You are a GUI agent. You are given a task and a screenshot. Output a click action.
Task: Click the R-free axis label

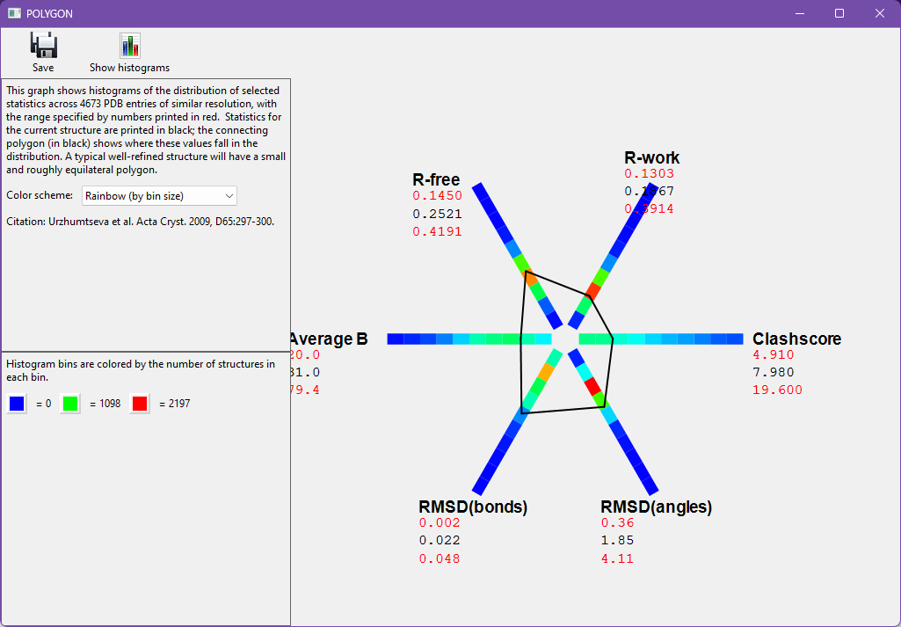pos(436,180)
